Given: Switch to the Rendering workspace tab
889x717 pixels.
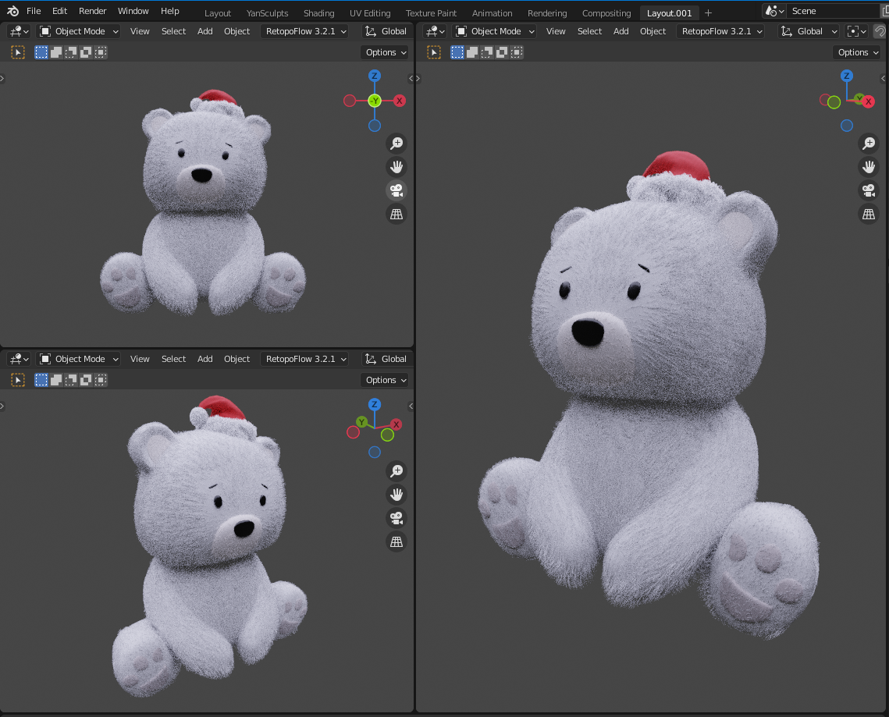Looking at the screenshot, I should [x=547, y=13].
